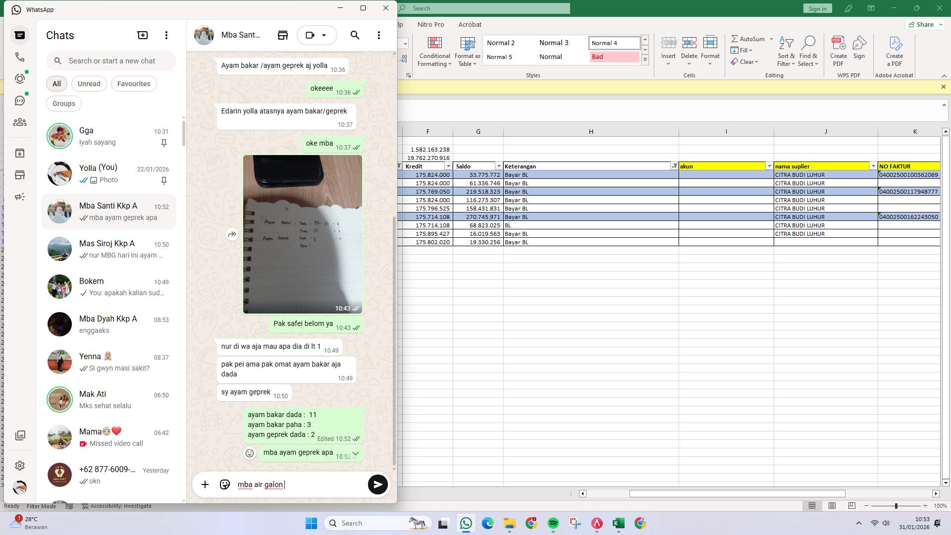Attach a file using the plus icon
Screen dimensions: 951x535
205,484
